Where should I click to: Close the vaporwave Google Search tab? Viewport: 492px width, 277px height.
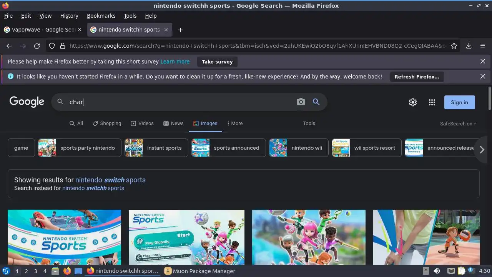tap(80, 30)
